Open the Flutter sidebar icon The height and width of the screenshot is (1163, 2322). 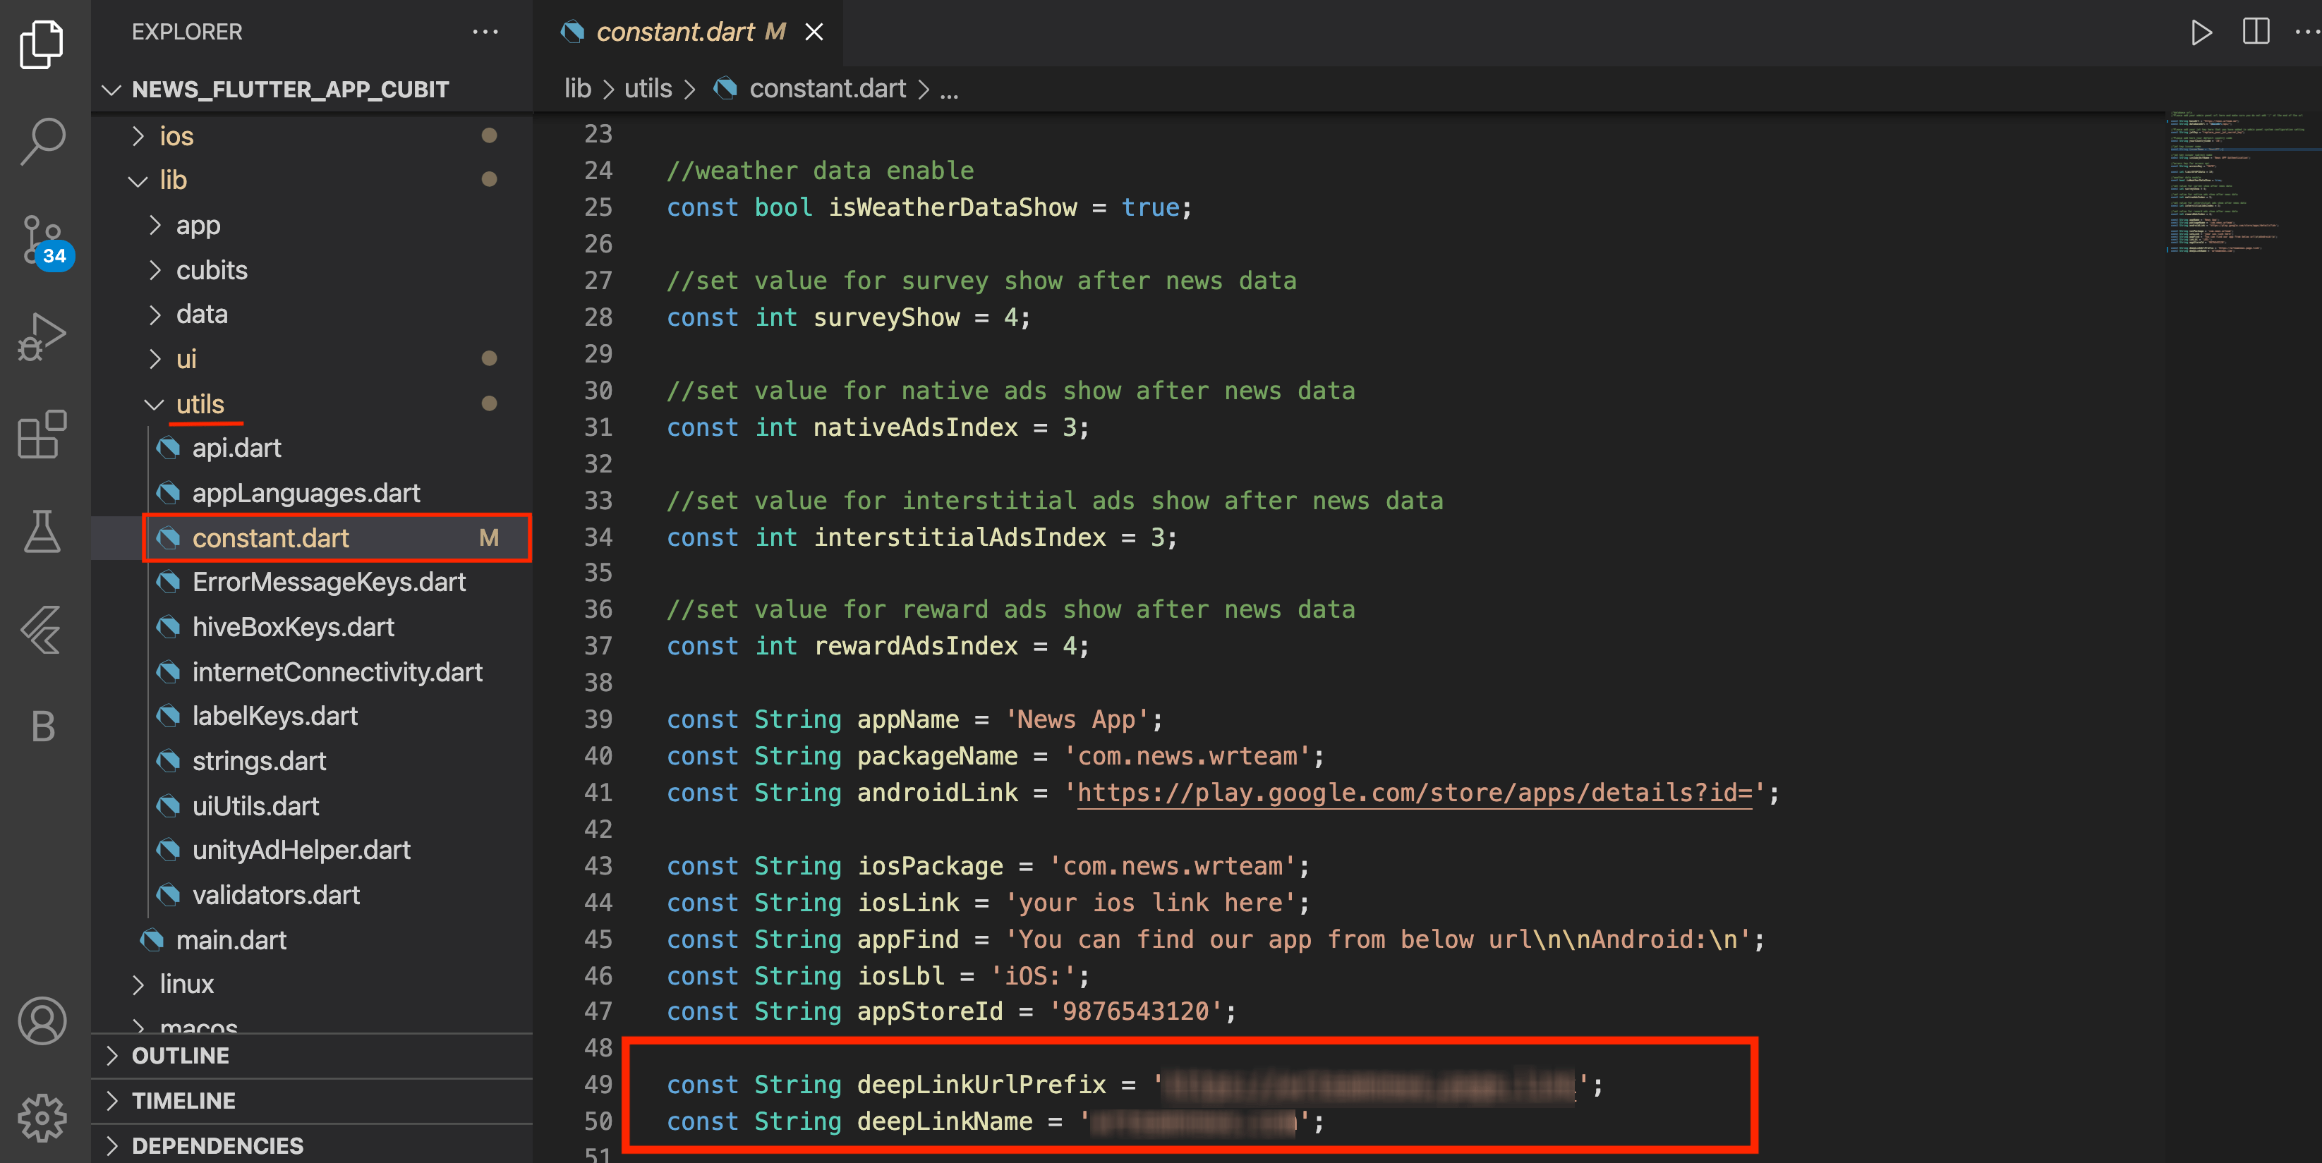point(42,629)
